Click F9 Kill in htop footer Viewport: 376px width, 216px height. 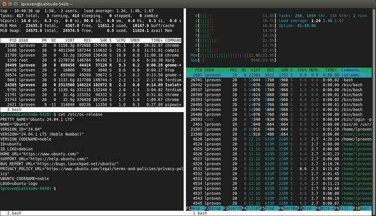pos(344,208)
